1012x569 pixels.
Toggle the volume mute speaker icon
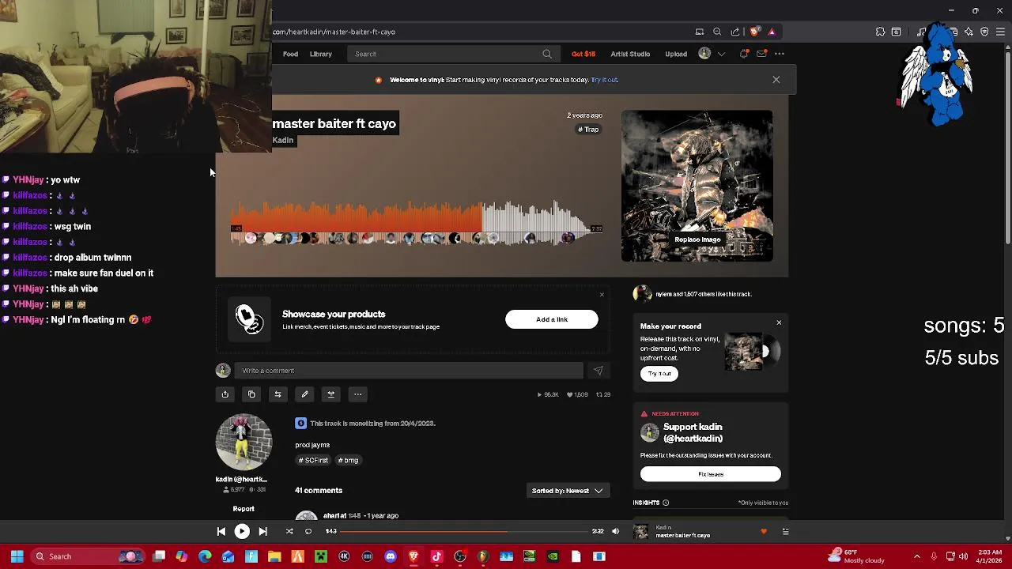point(615,532)
